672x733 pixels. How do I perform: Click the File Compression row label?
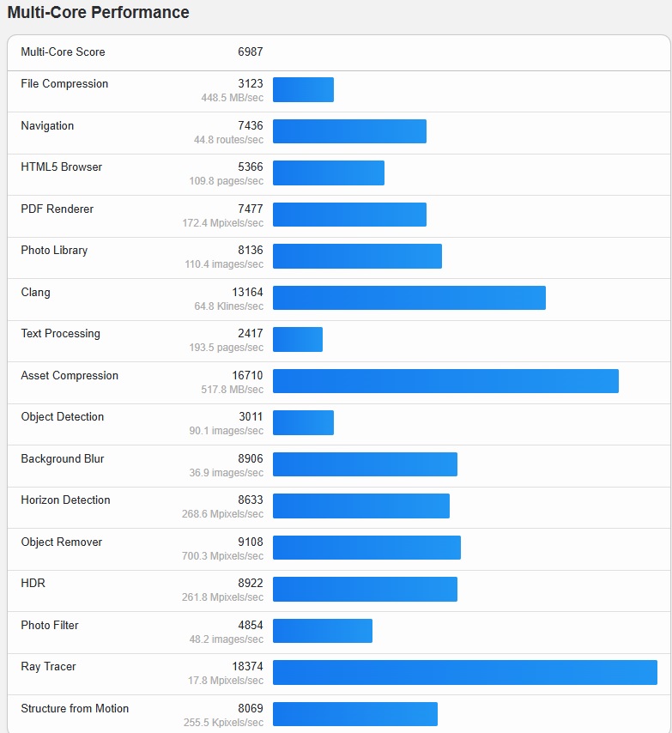64,84
